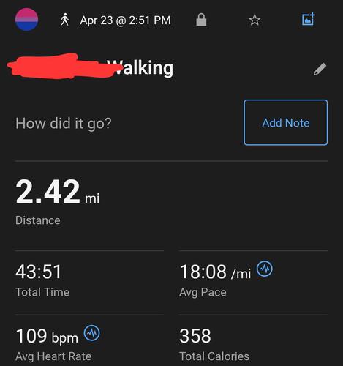
Task: Tap the Total Calories label
Action: tap(214, 356)
